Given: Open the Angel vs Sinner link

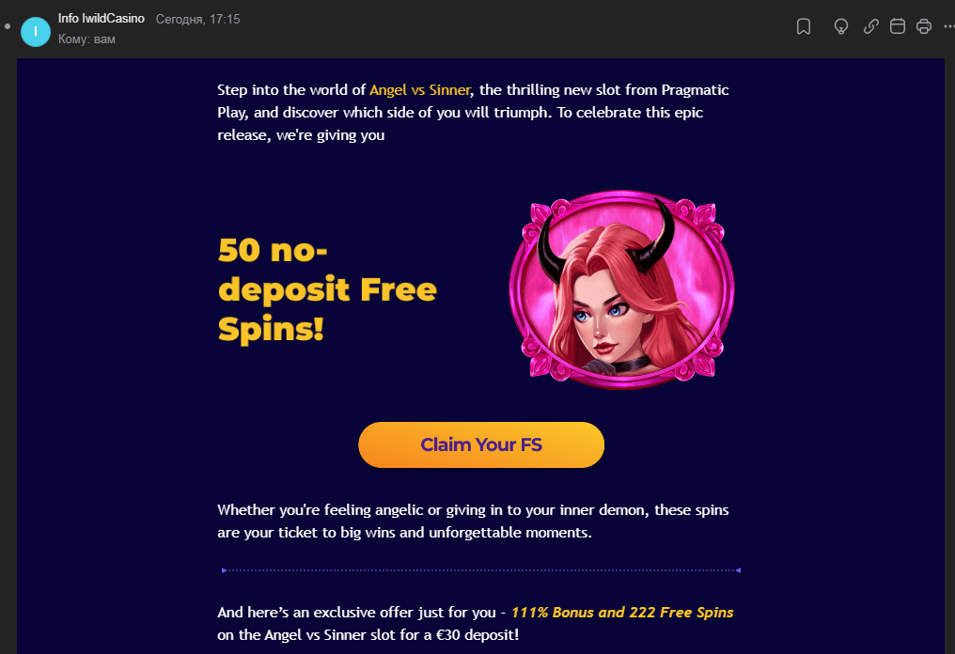Looking at the screenshot, I should click(419, 90).
